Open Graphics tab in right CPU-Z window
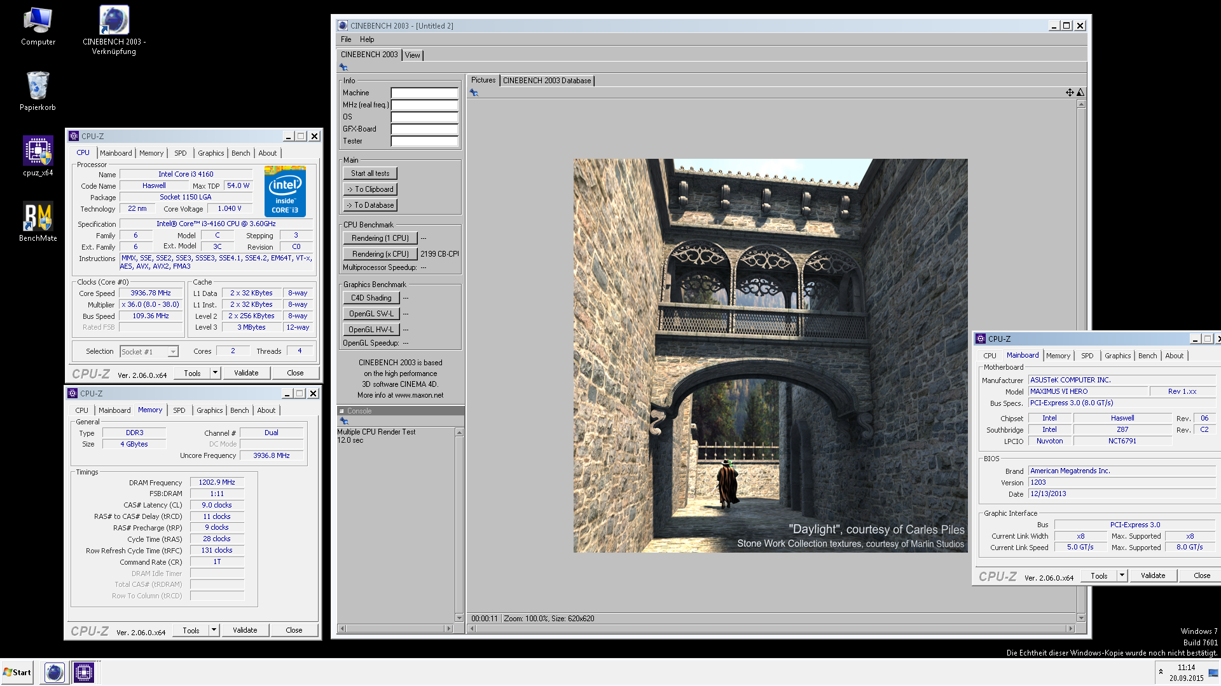Screen dimensions: 1221x686 (1117, 356)
